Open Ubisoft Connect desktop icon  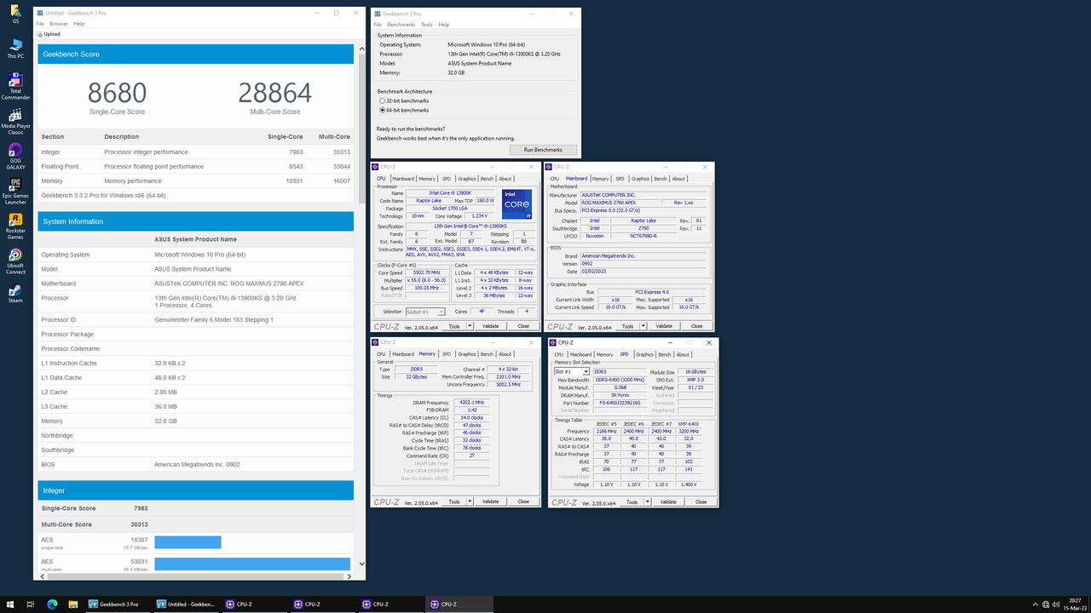tap(15, 261)
